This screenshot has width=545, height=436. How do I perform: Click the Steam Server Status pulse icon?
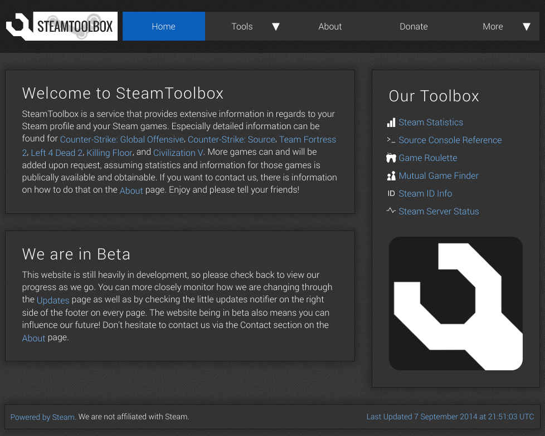[x=391, y=210]
